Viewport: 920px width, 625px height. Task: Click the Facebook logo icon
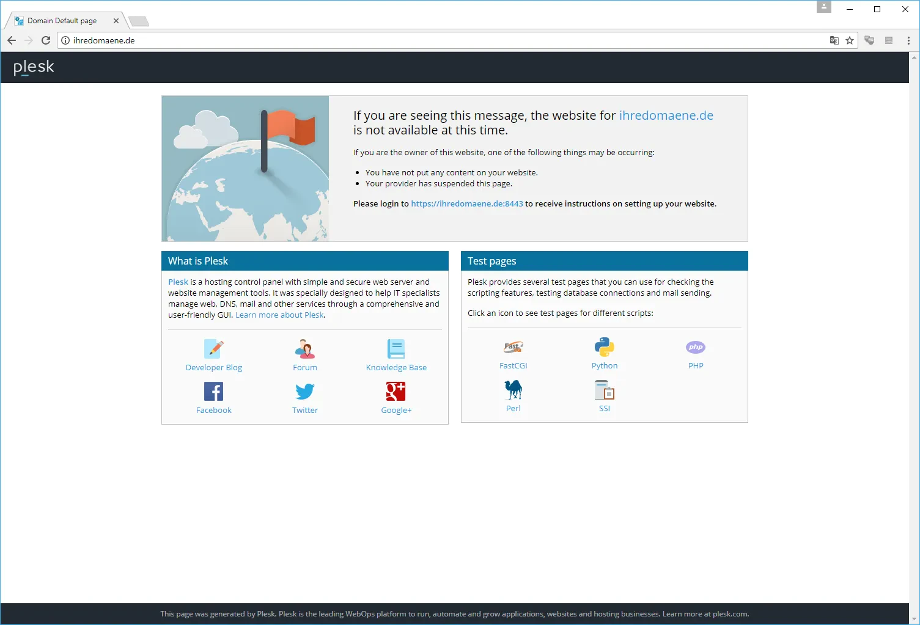[214, 391]
